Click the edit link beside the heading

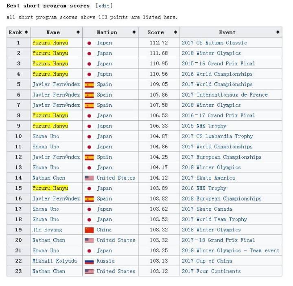pos(104,6)
